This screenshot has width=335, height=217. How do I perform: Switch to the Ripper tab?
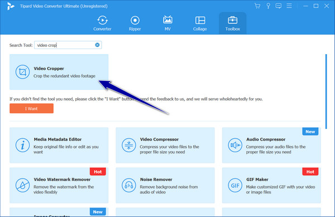135,23
